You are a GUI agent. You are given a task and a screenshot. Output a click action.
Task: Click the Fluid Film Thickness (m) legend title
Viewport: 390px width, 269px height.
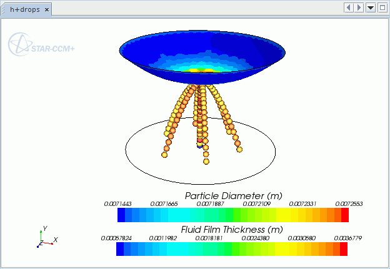(x=232, y=229)
